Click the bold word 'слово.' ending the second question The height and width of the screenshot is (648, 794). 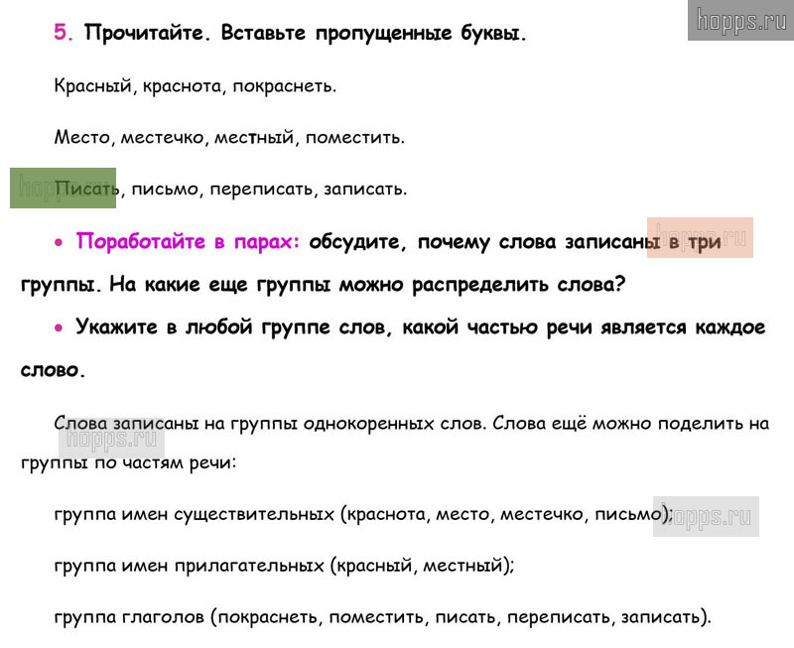(52, 370)
